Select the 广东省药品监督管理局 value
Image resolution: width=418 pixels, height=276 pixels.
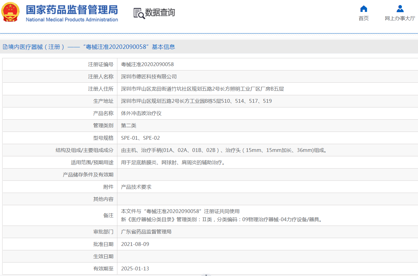tap(146, 232)
